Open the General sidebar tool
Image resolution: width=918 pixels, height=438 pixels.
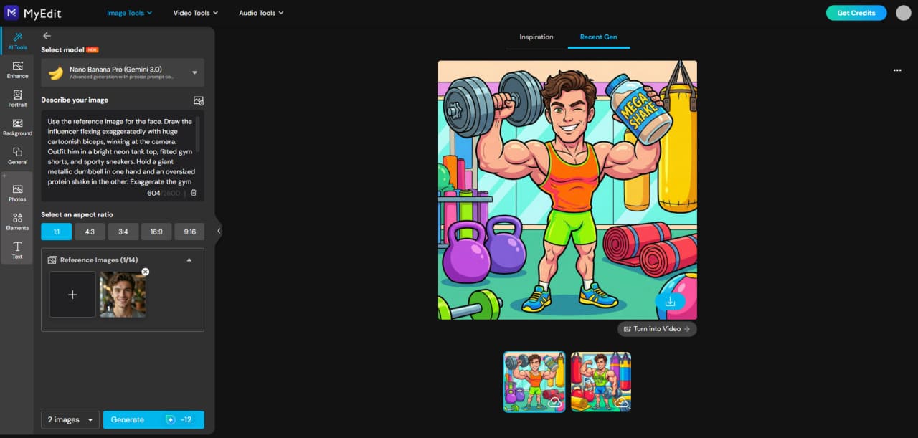click(17, 156)
